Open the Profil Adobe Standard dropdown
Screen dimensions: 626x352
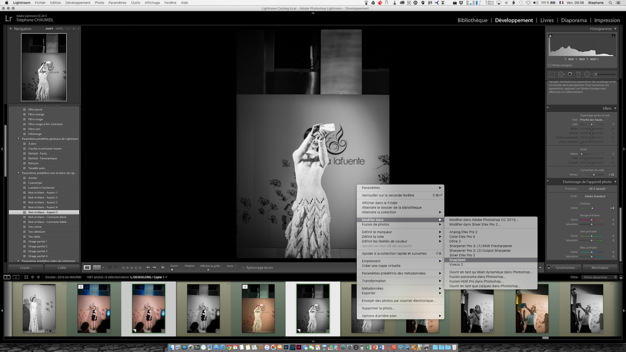(597, 196)
